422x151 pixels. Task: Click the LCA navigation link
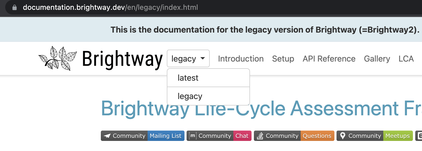click(406, 59)
